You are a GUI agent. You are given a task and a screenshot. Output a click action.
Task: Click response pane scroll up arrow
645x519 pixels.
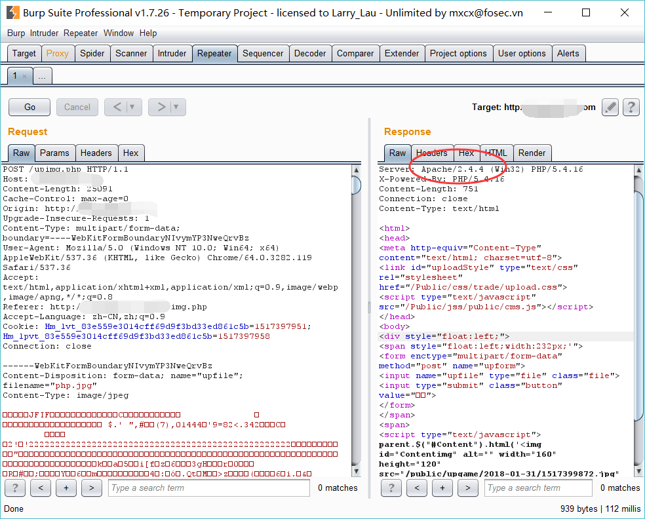(x=638, y=170)
